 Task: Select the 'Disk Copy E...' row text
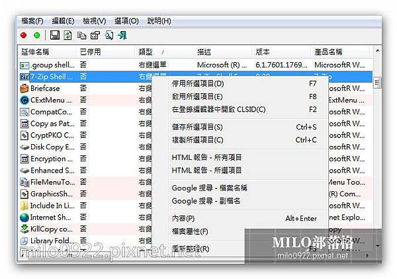point(52,147)
